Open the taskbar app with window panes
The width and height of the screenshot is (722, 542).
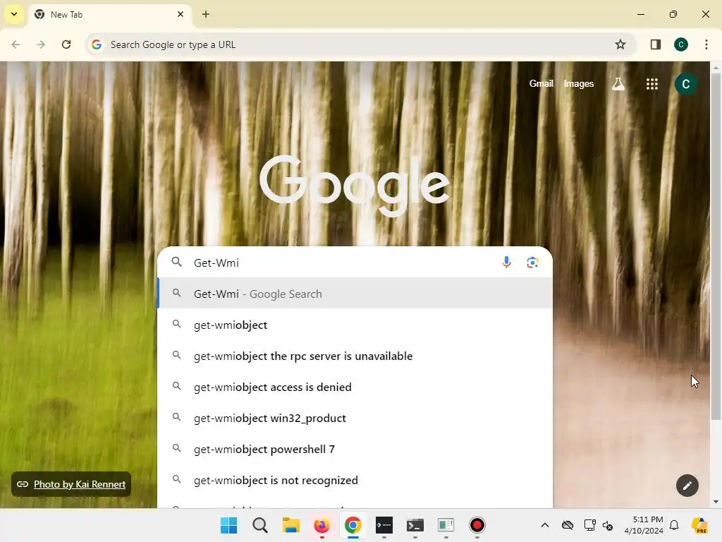pos(446,525)
